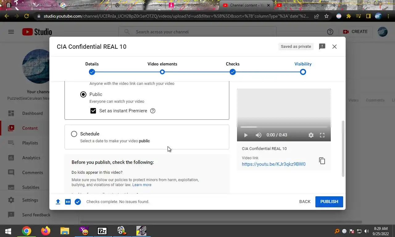Viewport: 395px width, 237px height.
Task: Open the Studio hamburger menu
Action: click(11, 32)
